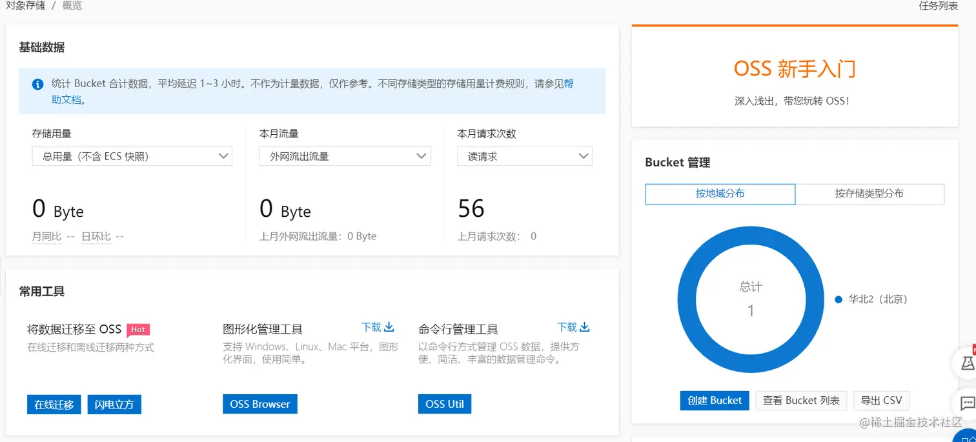Switch to 按地域分布 tab
976x442 pixels.
[x=720, y=194]
